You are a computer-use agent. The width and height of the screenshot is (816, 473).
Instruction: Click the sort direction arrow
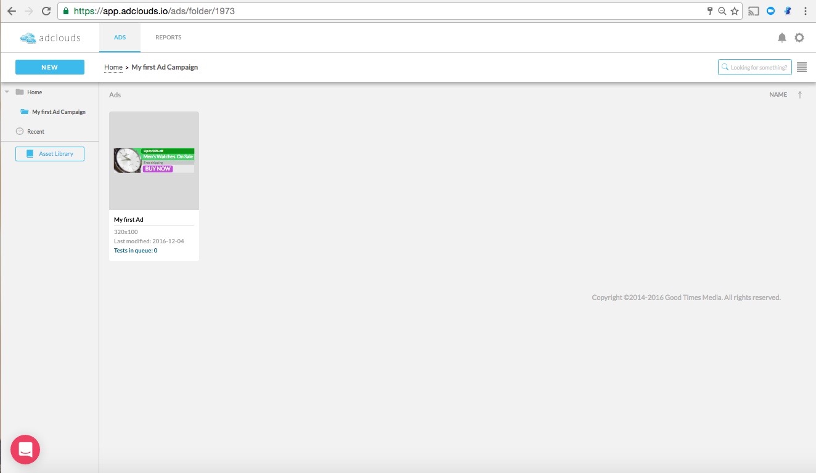tap(800, 95)
